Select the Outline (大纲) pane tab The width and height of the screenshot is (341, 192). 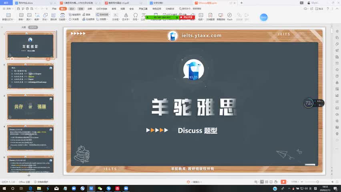24,27
